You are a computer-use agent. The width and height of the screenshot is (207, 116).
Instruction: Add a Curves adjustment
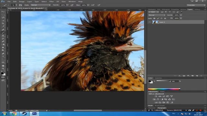164,96
